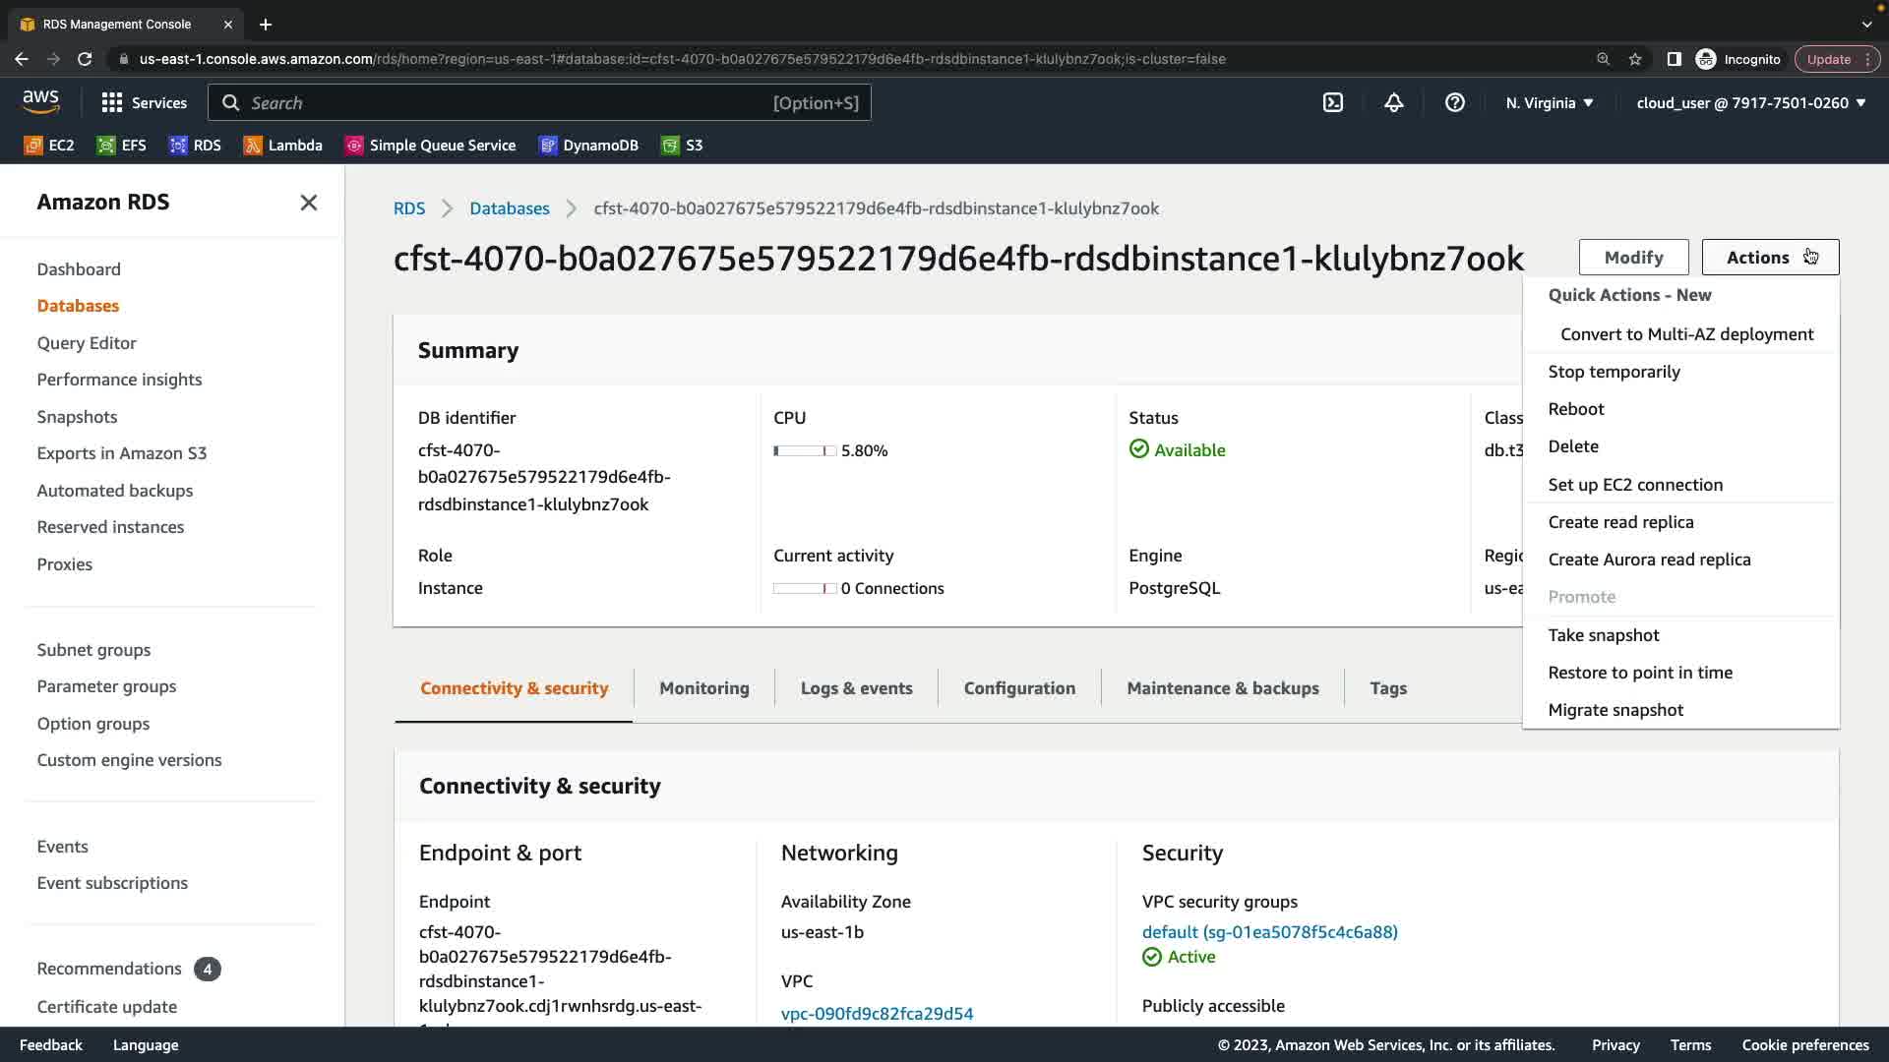Open the Services grid menu icon
The image size is (1889, 1062).
[x=112, y=102]
